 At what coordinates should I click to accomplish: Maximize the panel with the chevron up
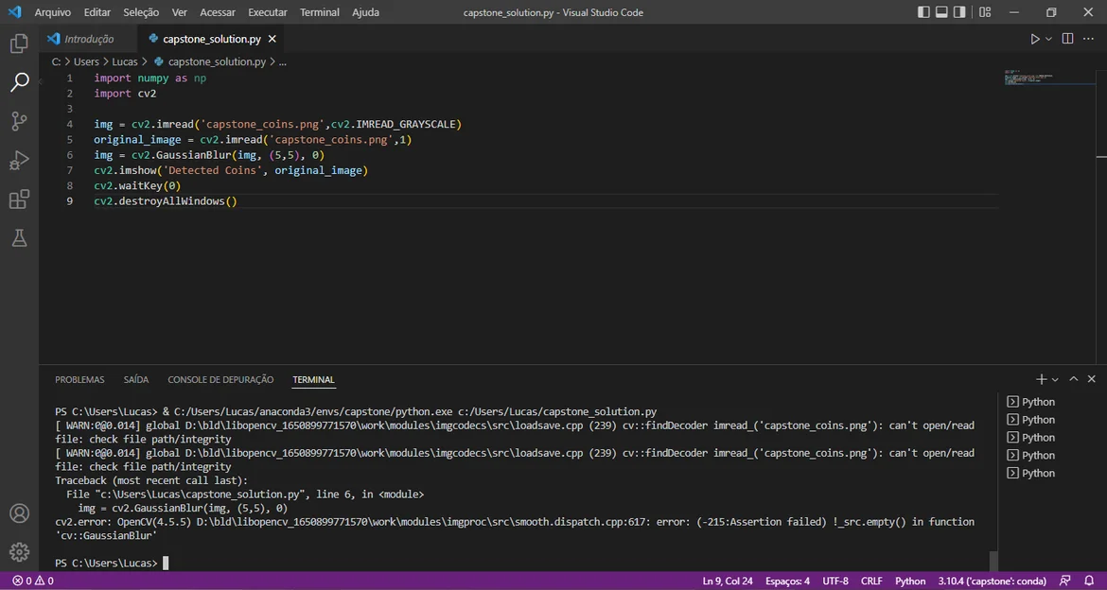[x=1074, y=379]
